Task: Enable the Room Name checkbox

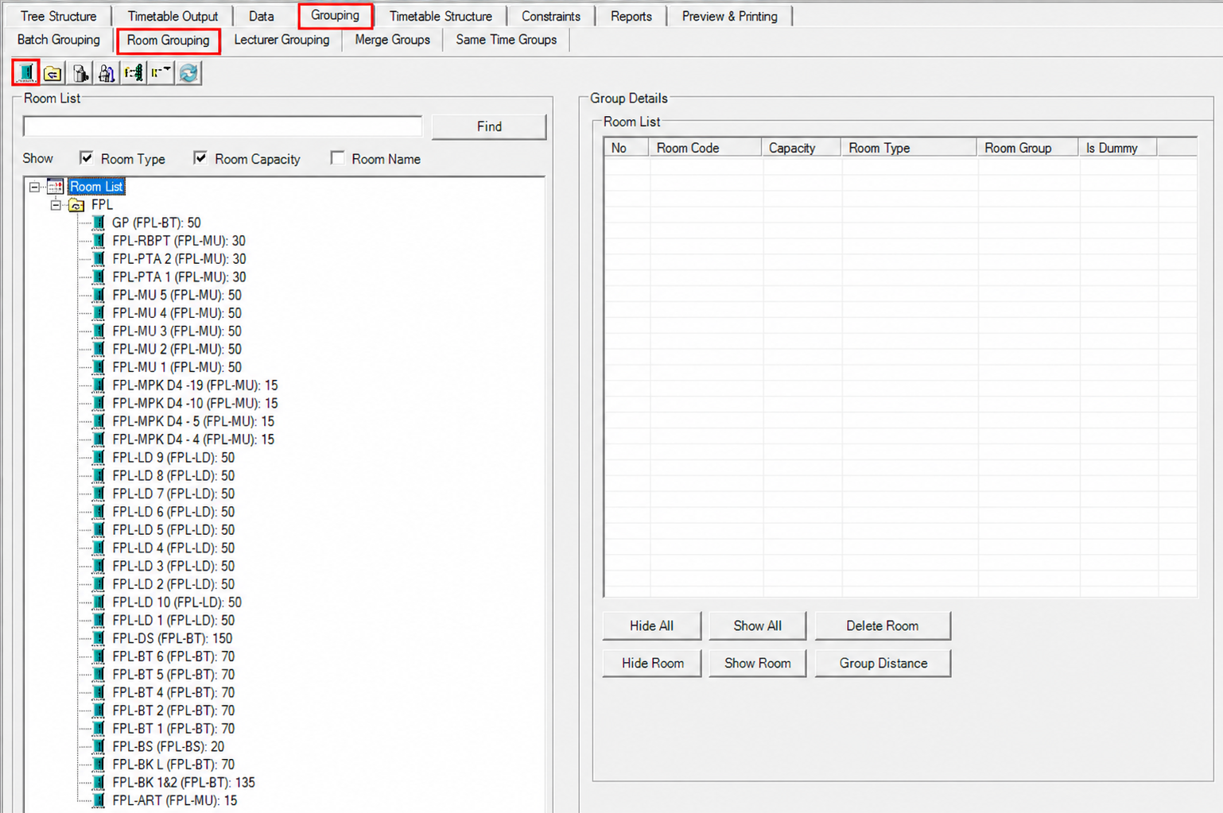Action: tap(338, 158)
